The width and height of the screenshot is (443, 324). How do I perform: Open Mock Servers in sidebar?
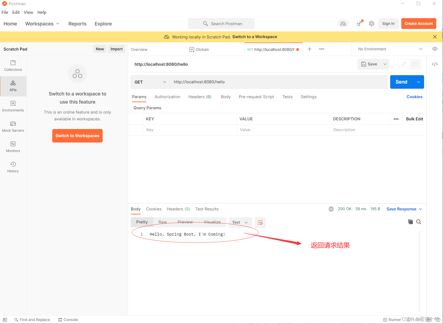pos(13,127)
